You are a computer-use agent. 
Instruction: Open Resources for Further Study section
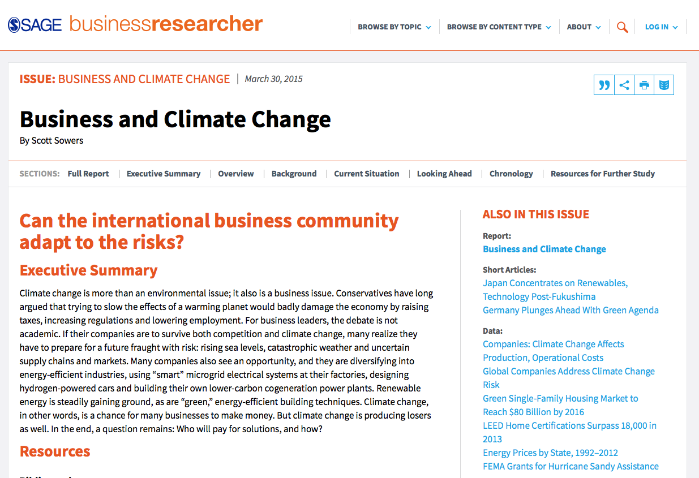(x=602, y=174)
